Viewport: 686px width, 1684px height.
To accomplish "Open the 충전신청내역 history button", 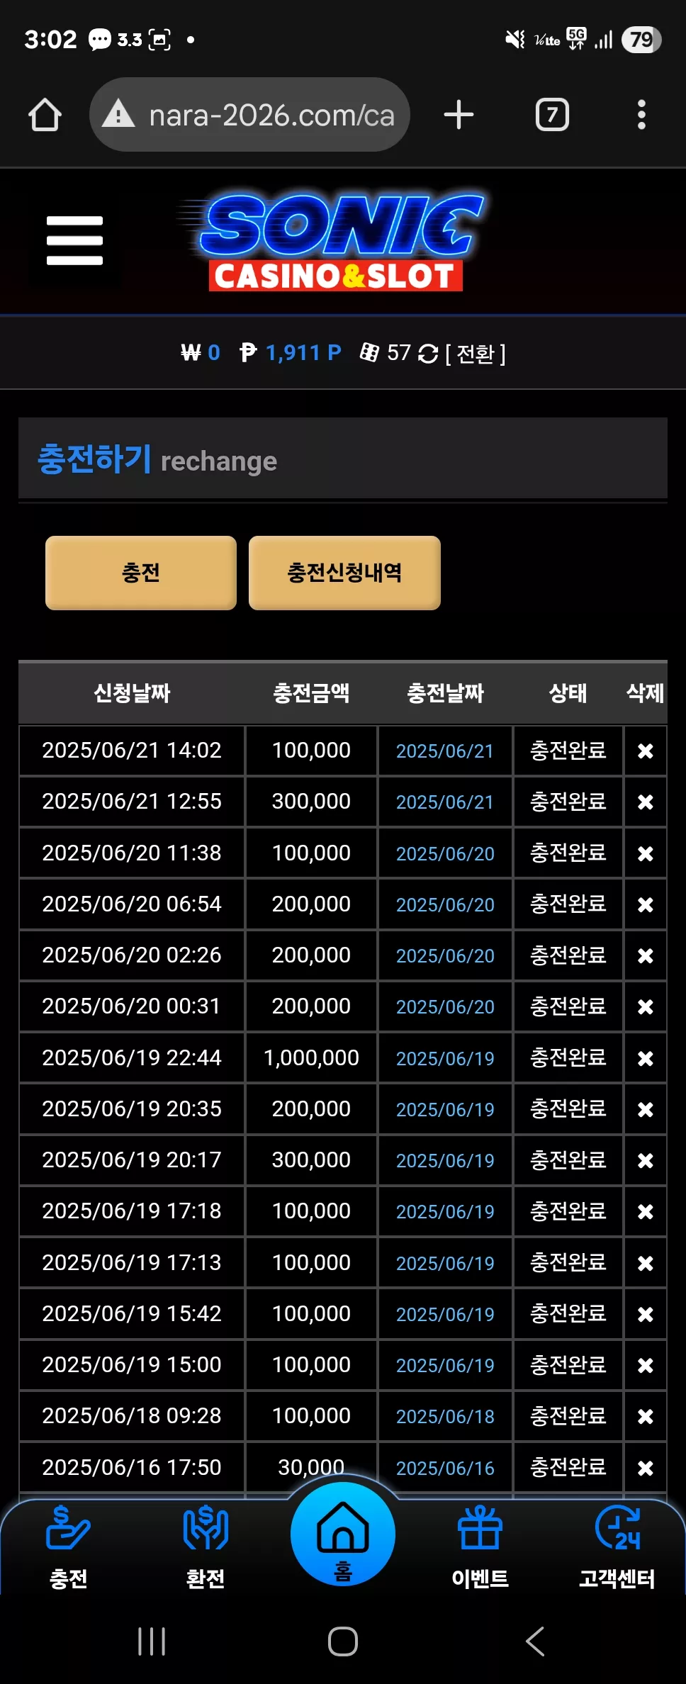I will pyautogui.click(x=344, y=573).
